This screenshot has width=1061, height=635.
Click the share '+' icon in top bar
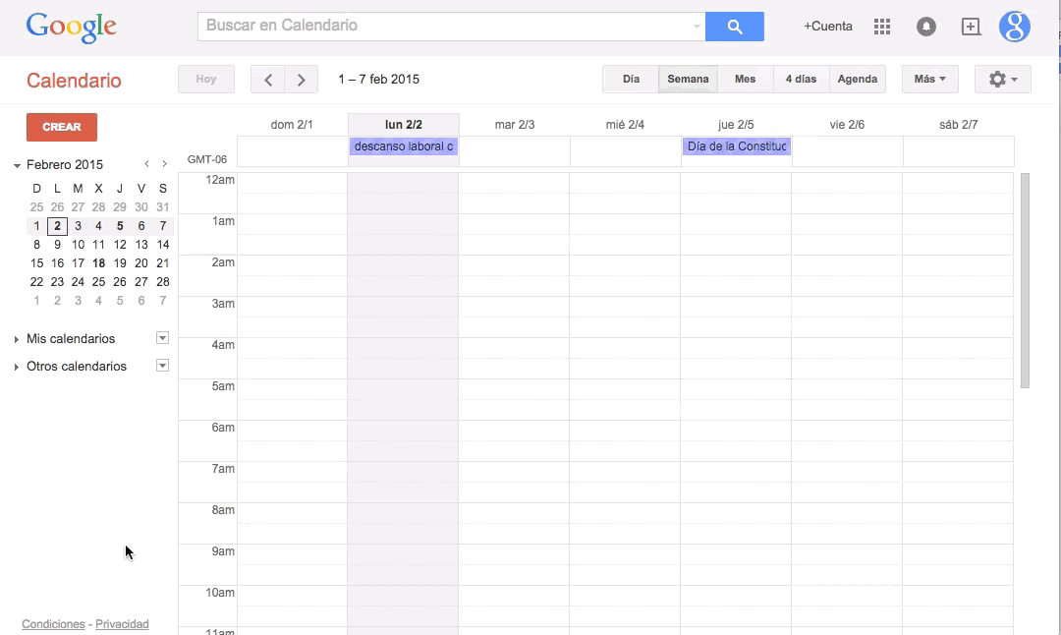[x=971, y=27]
